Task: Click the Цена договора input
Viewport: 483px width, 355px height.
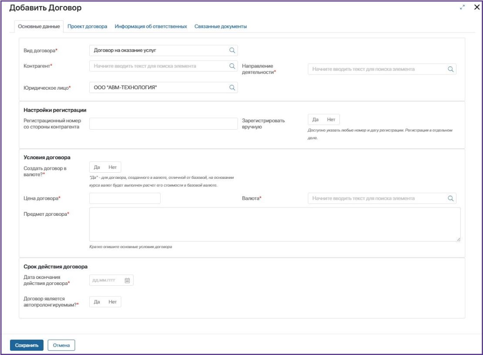Action: pos(125,198)
